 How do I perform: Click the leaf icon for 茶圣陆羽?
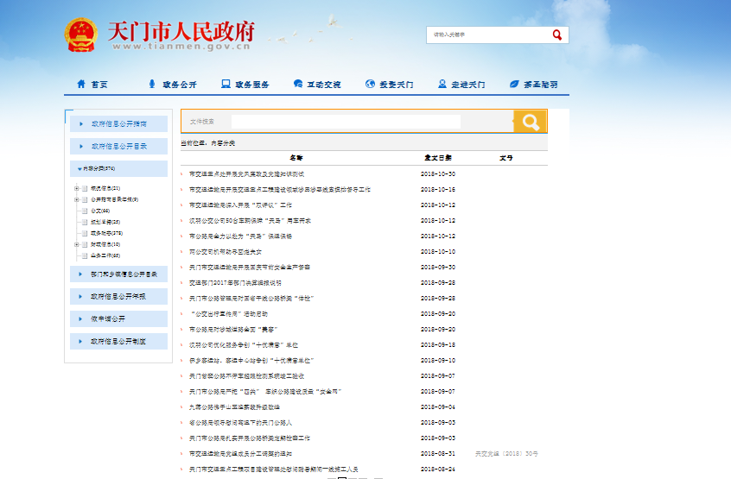click(x=514, y=85)
